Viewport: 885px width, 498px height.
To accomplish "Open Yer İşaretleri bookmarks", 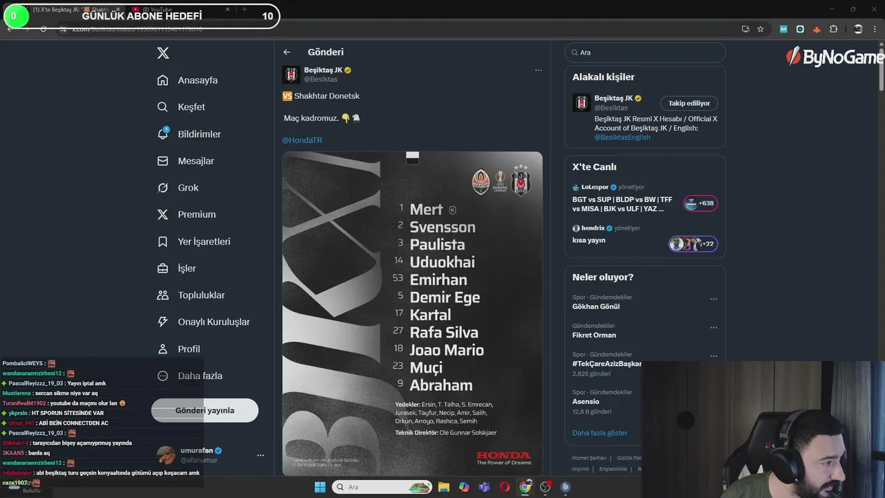I will click(194, 241).
